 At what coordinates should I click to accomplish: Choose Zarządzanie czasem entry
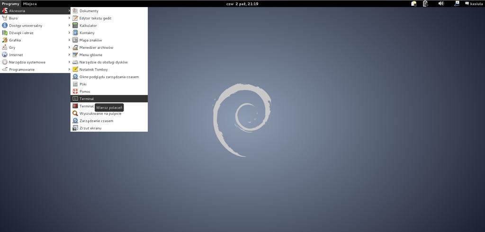[x=109, y=121]
